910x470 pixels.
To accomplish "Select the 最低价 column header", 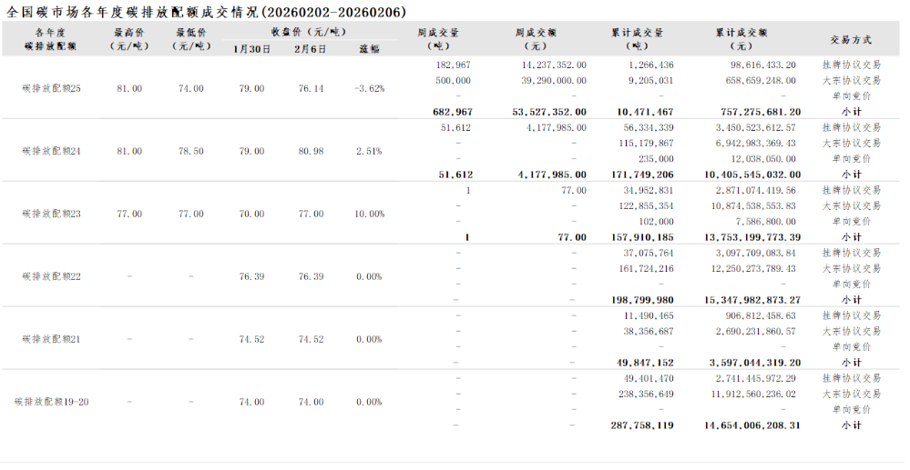I will coord(190,39).
